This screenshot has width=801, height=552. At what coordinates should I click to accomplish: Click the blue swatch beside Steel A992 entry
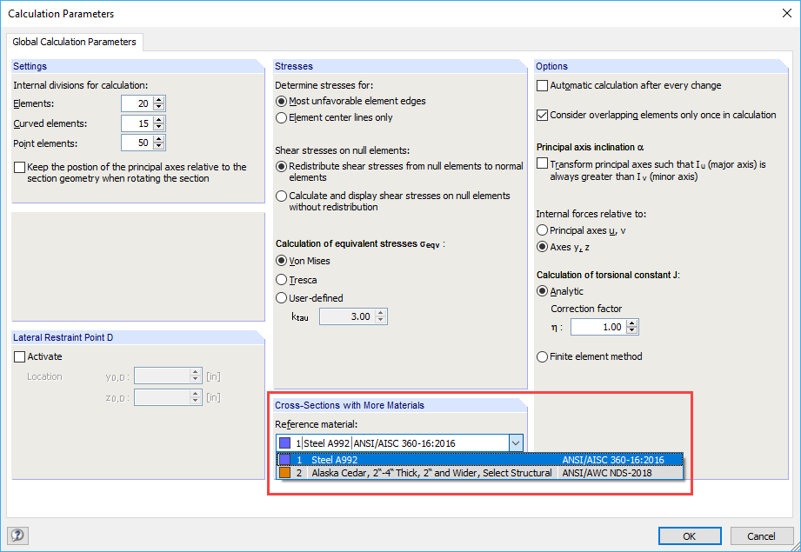pyautogui.click(x=287, y=460)
